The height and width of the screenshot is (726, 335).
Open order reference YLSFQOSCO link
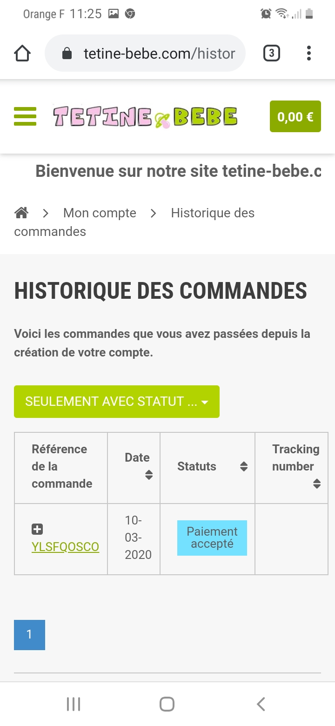(65, 547)
